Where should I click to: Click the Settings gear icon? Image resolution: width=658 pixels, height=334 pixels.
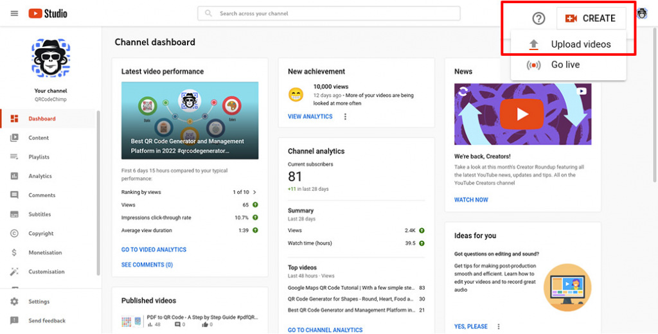point(14,302)
